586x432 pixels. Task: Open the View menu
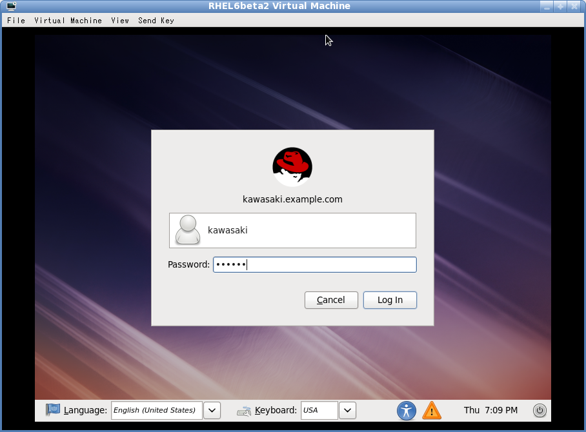coord(120,21)
